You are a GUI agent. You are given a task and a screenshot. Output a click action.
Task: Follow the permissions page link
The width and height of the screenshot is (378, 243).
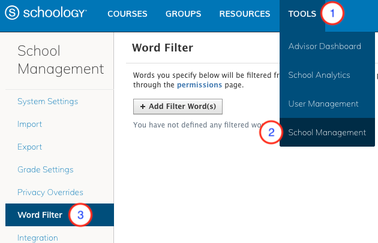pyautogui.click(x=199, y=86)
